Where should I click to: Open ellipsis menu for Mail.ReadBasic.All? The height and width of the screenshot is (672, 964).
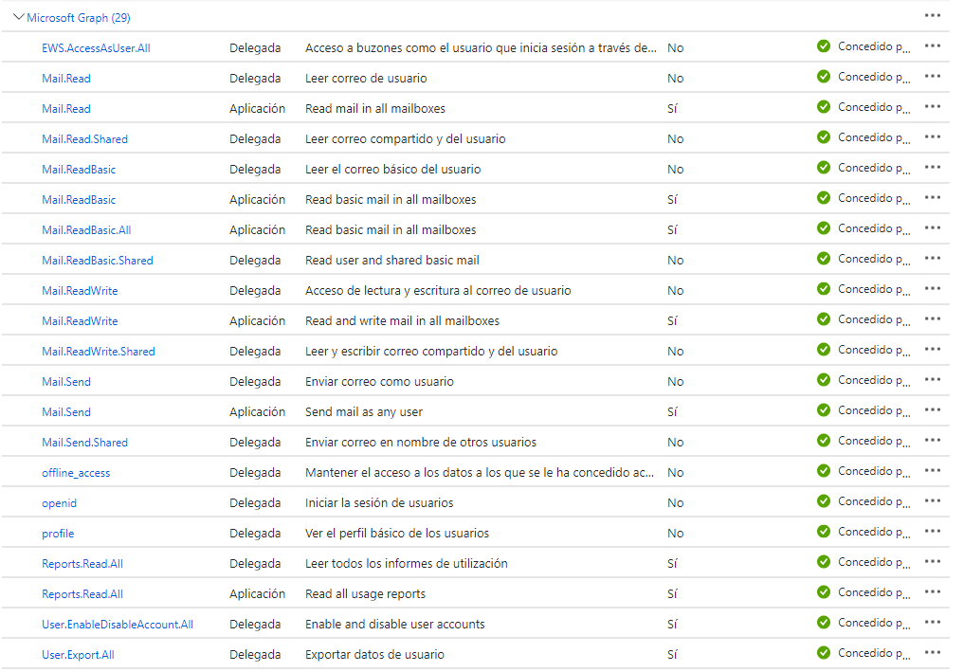click(932, 227)
